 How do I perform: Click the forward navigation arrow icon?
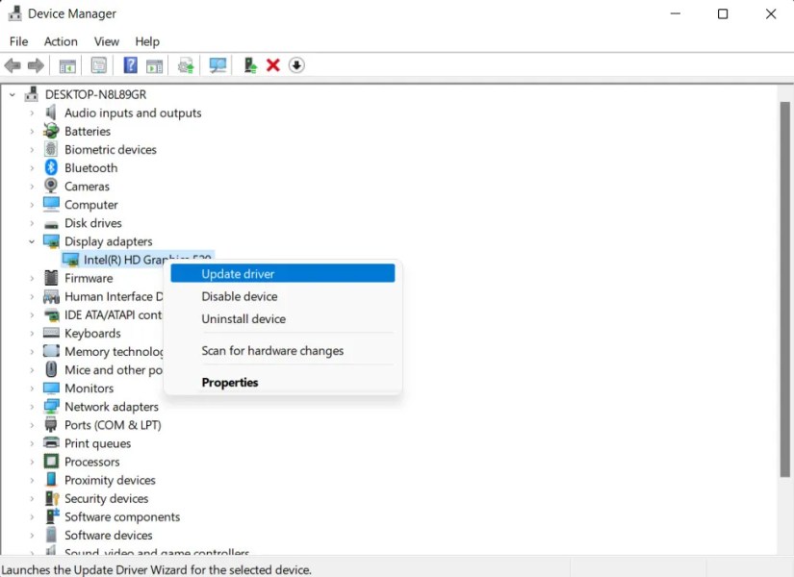pos(38,64)
